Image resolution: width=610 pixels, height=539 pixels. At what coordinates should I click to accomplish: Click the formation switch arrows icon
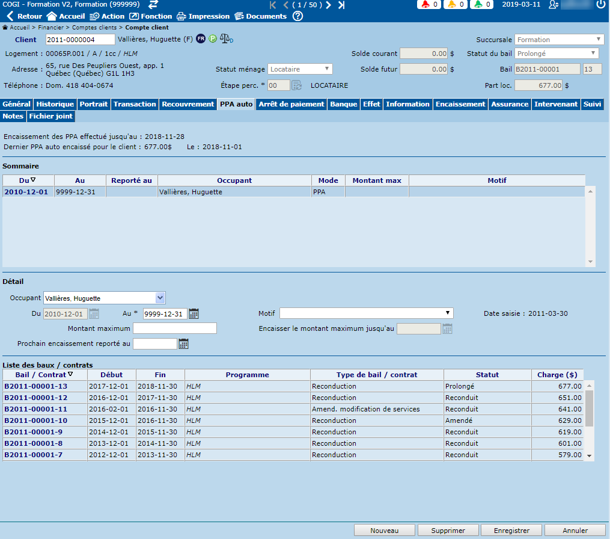153,4
